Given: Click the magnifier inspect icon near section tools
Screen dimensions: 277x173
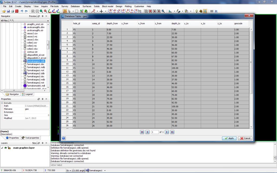Looking at the screenshot, I should pos(163,11).
